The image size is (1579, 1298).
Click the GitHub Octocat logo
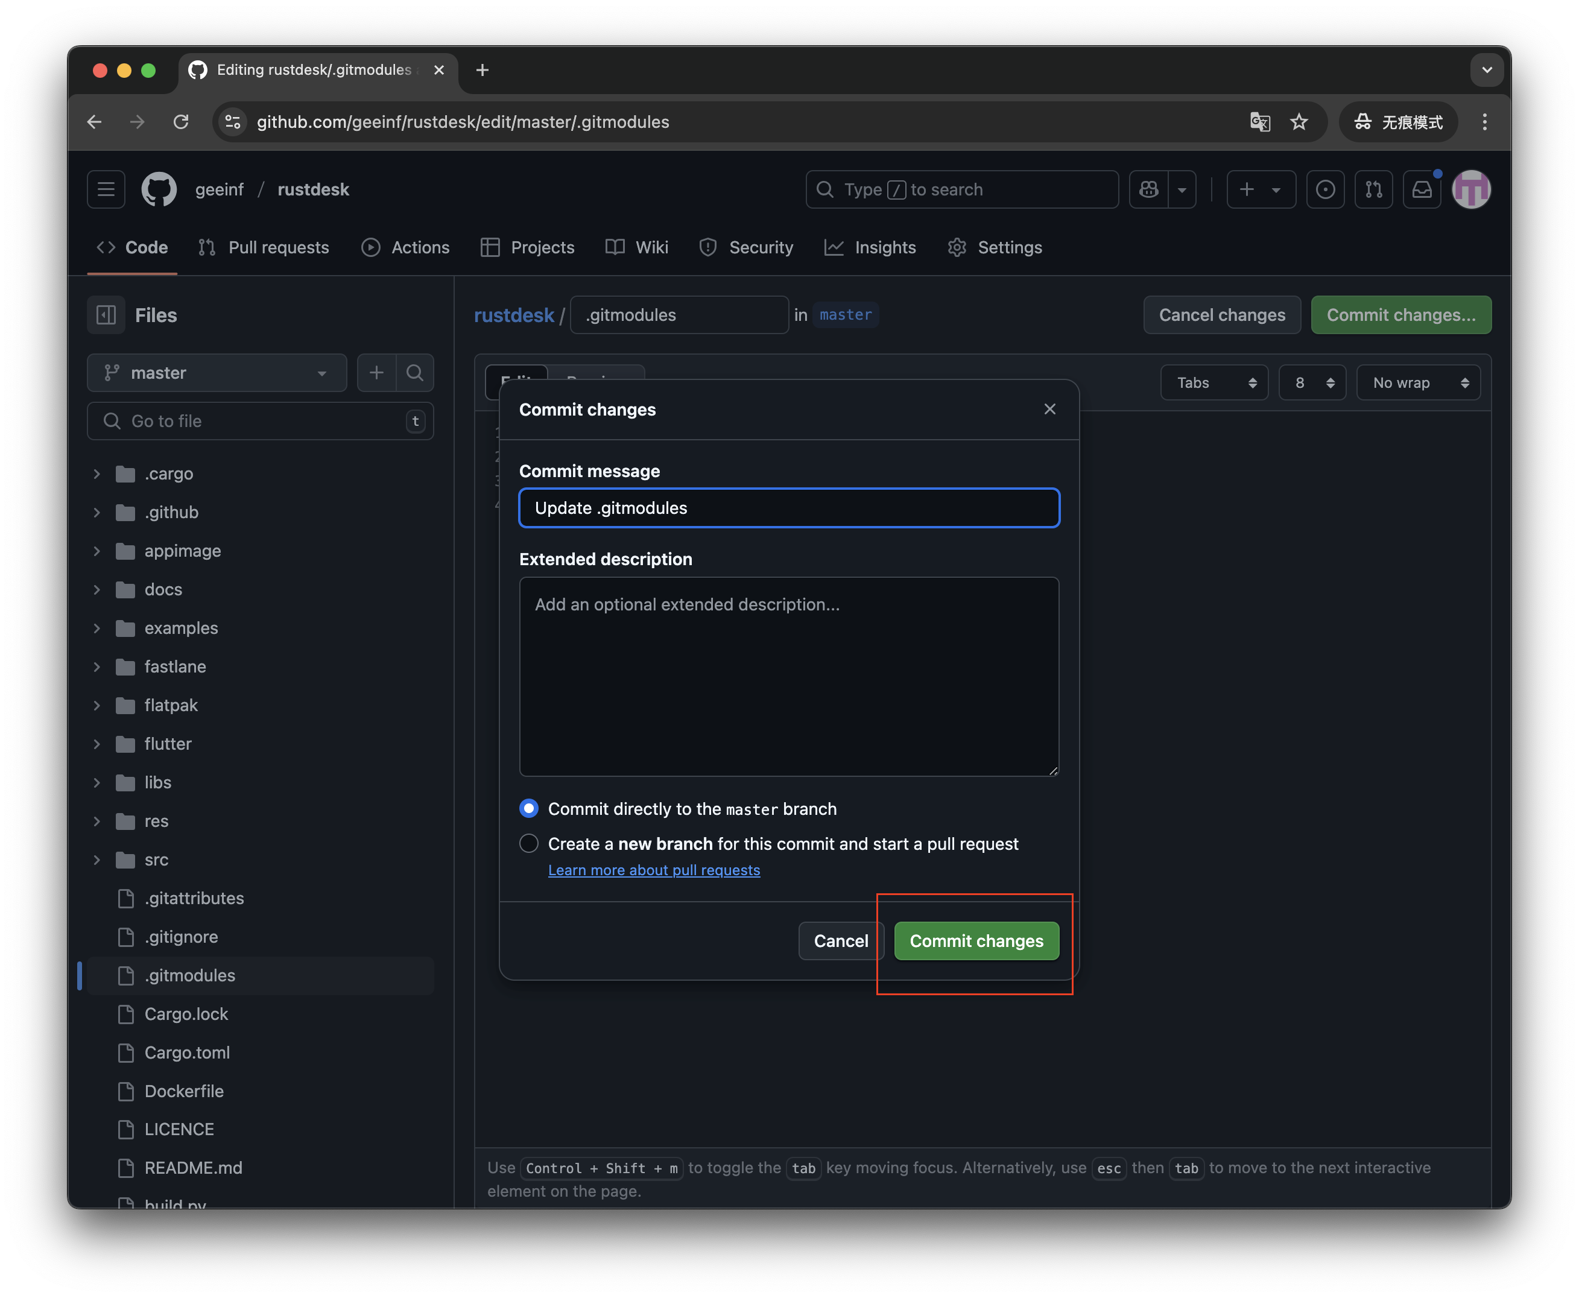tap(159, 189)
